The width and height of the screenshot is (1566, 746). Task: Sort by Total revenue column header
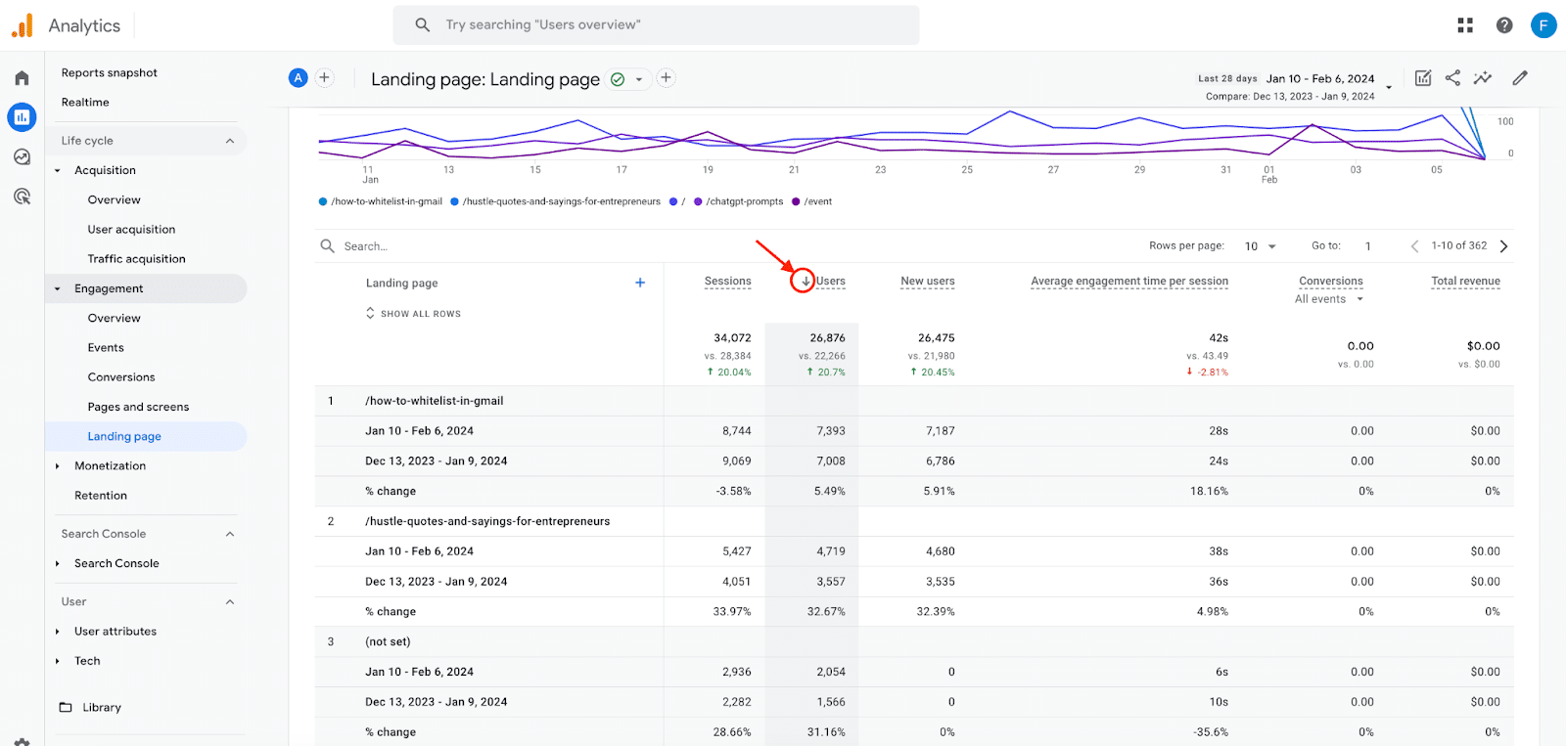1465,282
